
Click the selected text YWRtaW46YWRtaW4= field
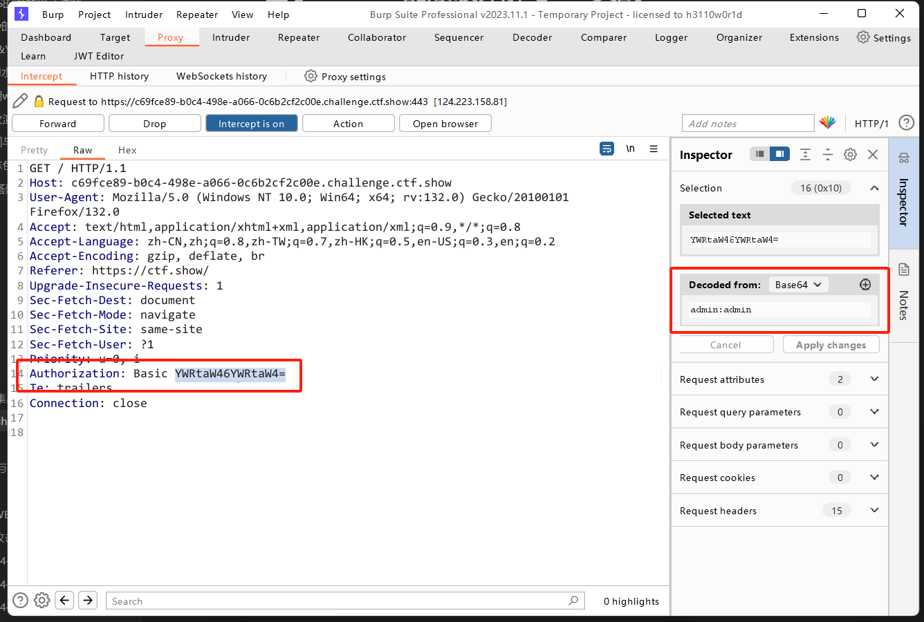tap(779, 240)
